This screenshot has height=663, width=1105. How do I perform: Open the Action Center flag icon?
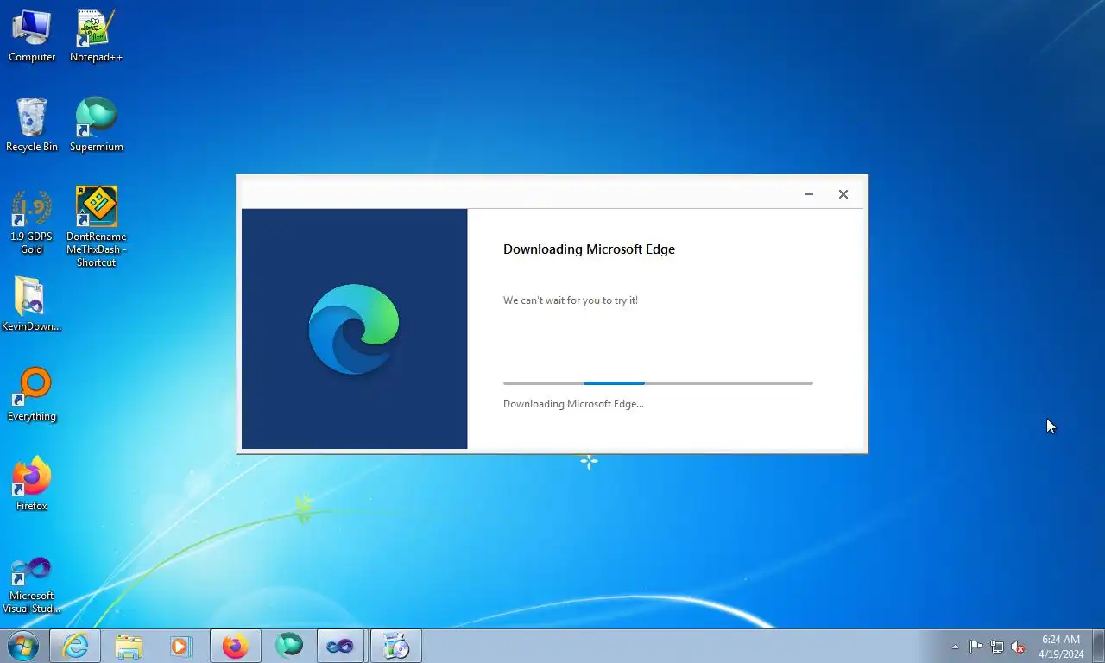pos(976,647)
